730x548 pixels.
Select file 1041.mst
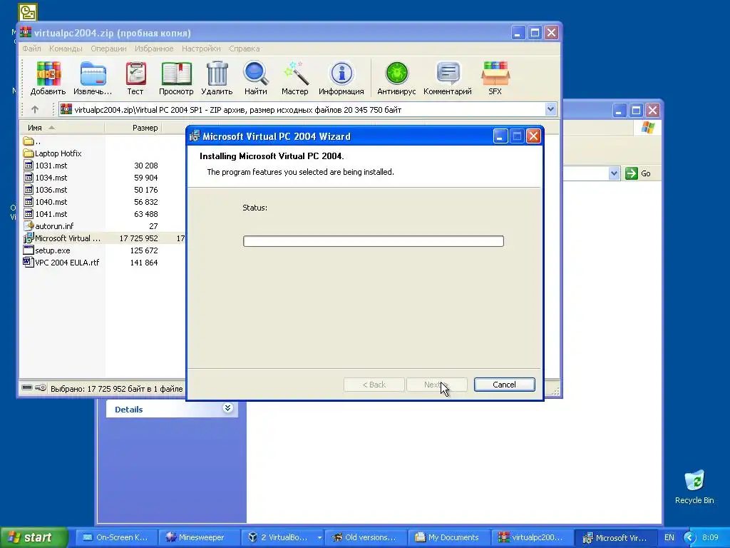tap(45, 214)
